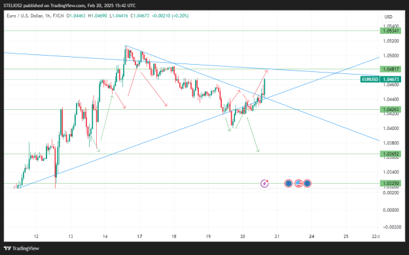Click the US flag economic event icon

pyautogui.click(x=298, y=184)
